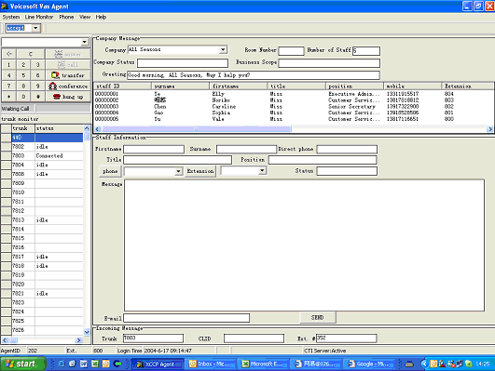
Task: Click the phone button in Staff Information
Action: point(110,171)
